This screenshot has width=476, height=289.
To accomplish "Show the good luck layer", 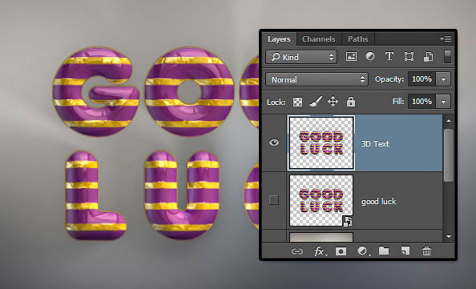I will coord(274,200).
